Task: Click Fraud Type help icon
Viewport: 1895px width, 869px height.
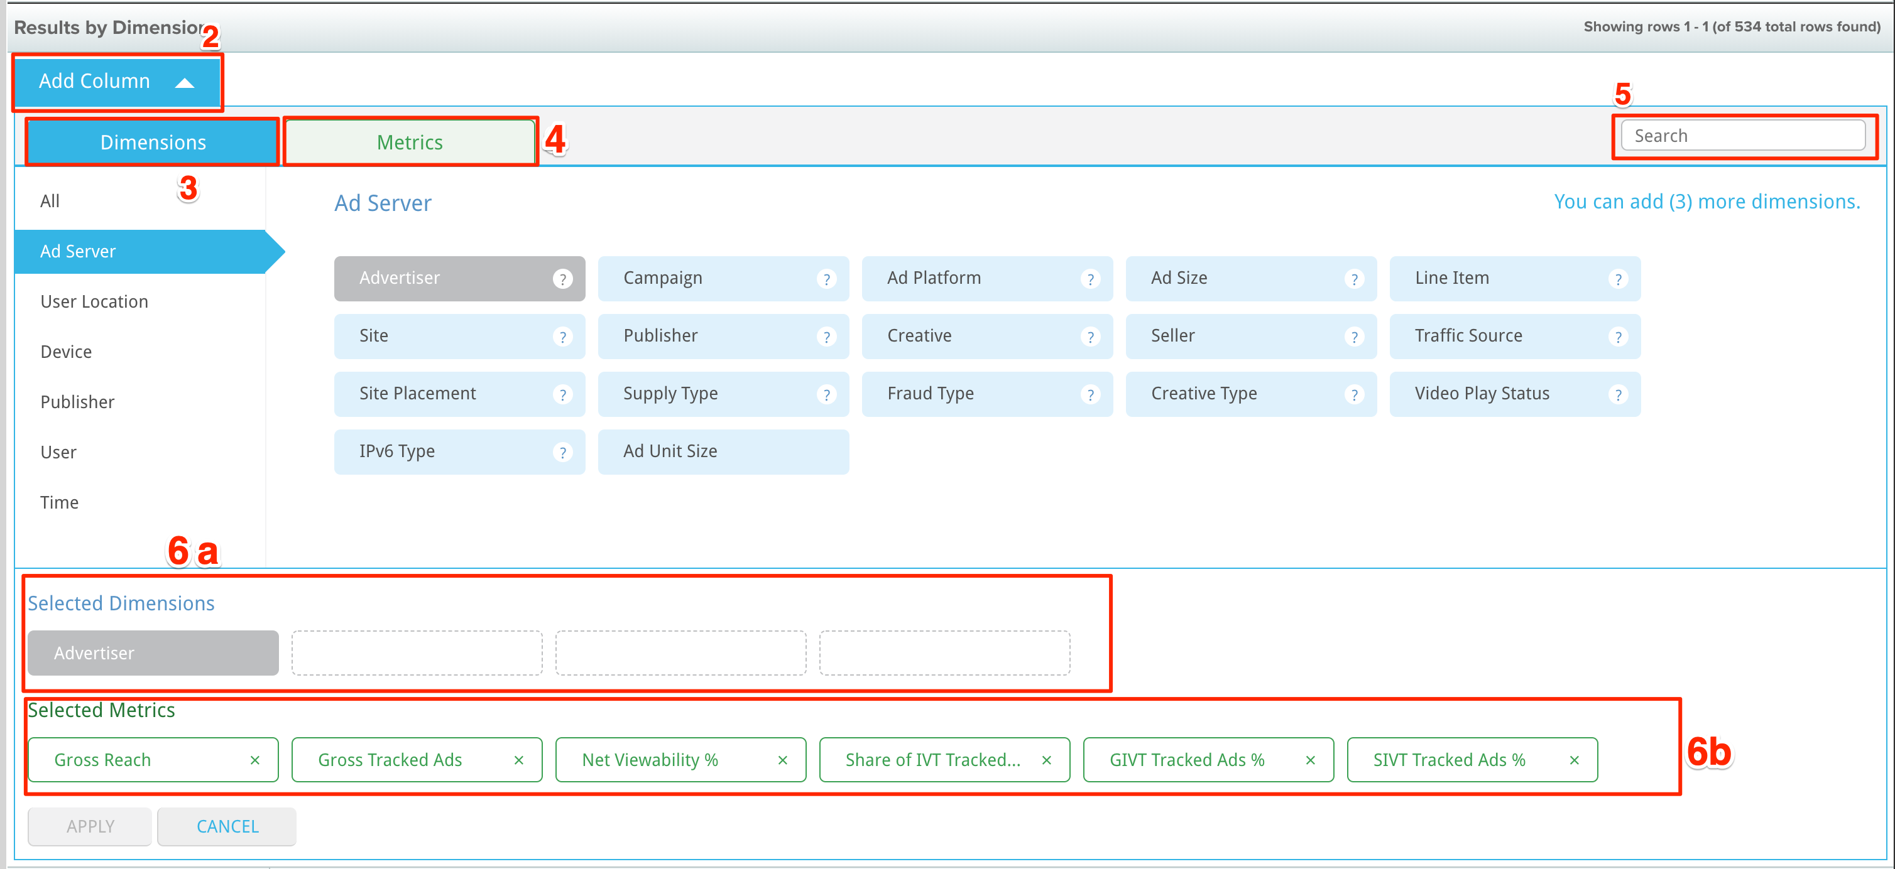Action: click(x=1090, y=395)
